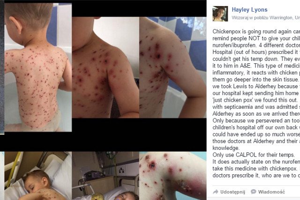Image resolution: width=300 pixels, height=200 pixels.
Task: Click the black band between photo rows
Action: 103,141
